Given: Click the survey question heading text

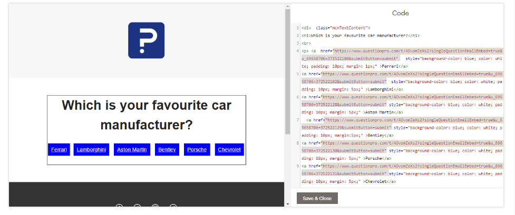Looking at the screenshot, I should [147, 115].
